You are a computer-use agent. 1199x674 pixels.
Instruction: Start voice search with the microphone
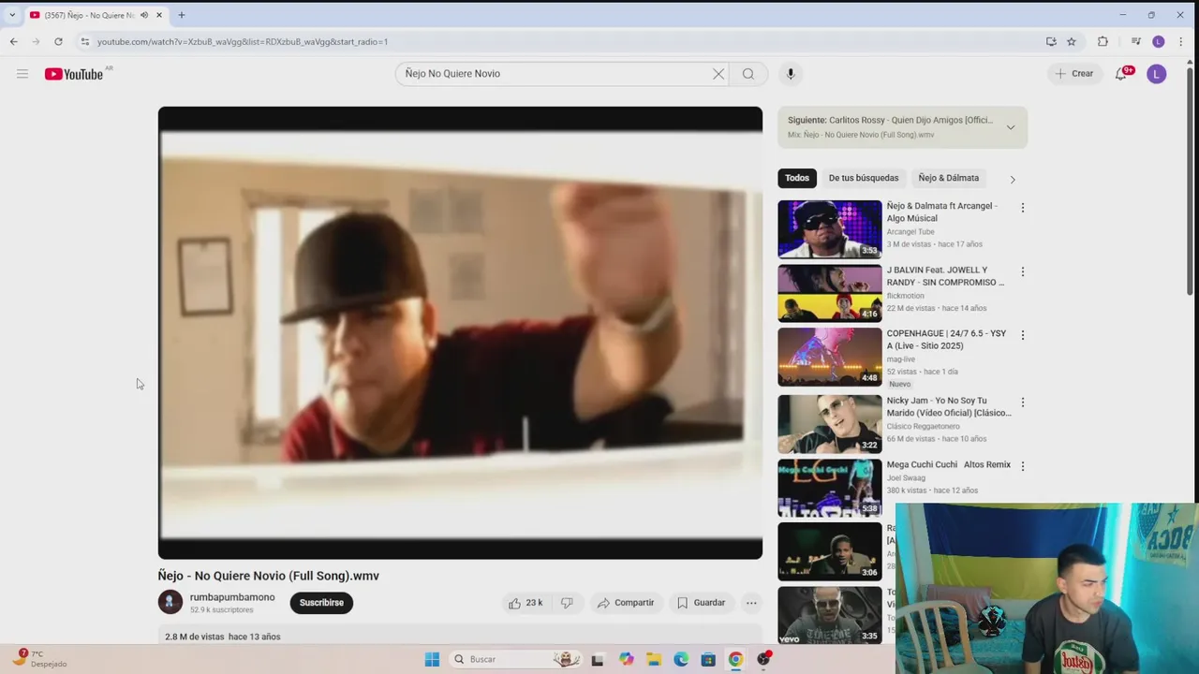[x=791, y=74]
